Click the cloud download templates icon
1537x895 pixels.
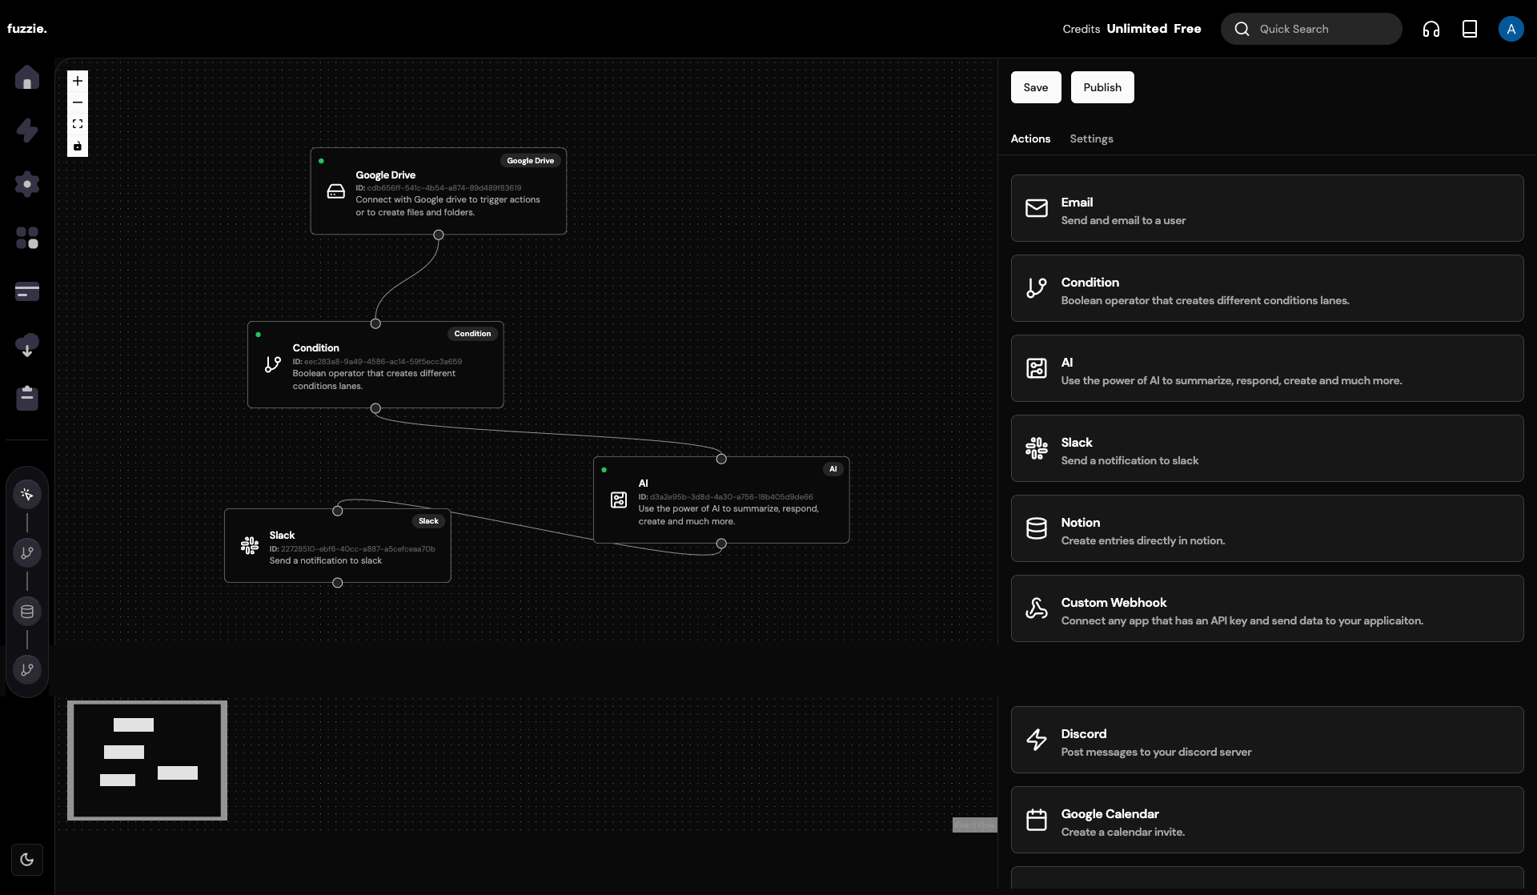[27, 345]
